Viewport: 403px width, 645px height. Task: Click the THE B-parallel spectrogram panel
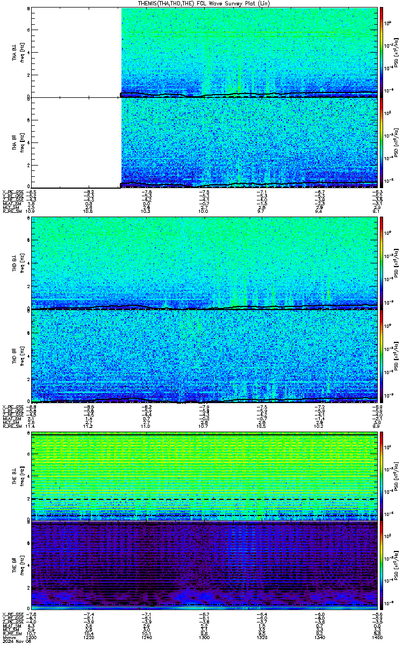[205, 566]
